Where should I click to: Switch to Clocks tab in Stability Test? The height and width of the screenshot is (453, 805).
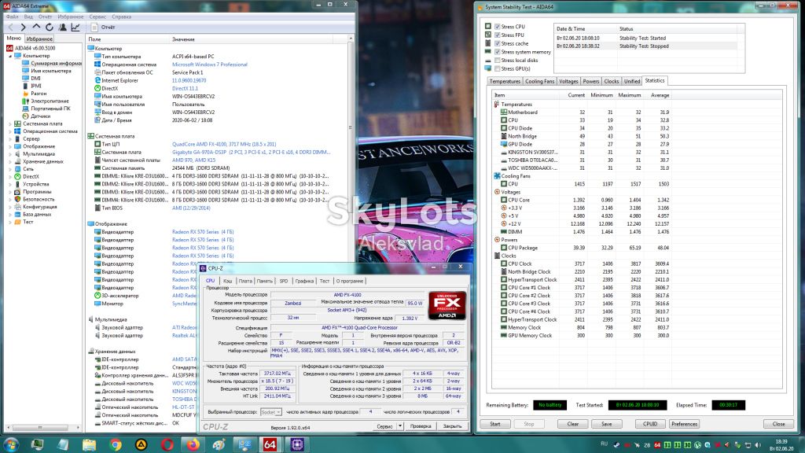pos(612,81)
